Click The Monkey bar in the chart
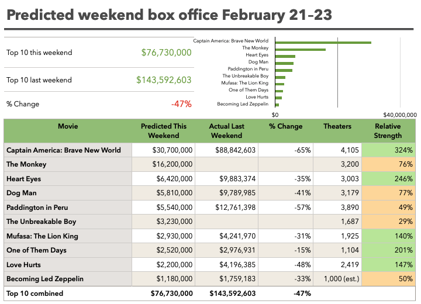Screen dimensions: 421x304 pos(300,50)
